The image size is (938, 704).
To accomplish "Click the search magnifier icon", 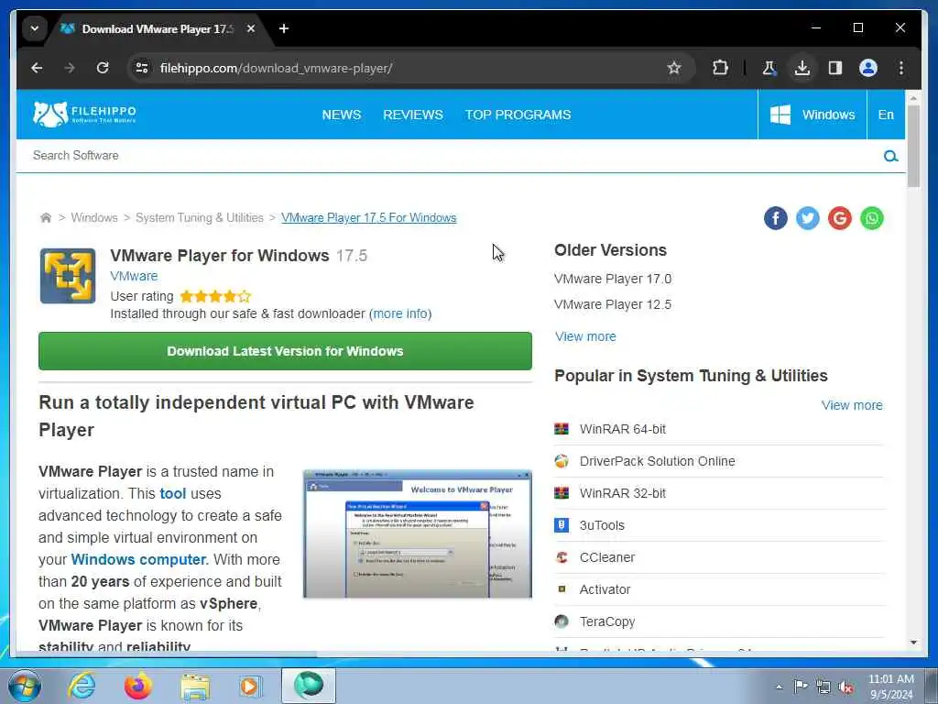I will point(890,156).
